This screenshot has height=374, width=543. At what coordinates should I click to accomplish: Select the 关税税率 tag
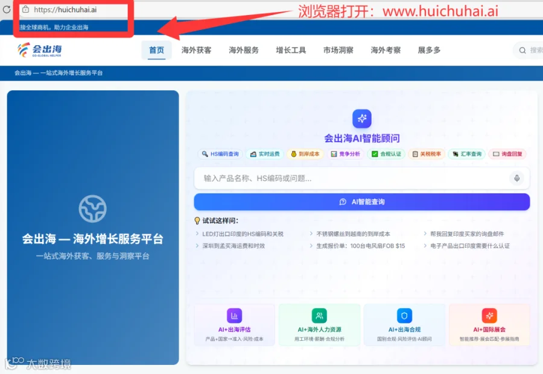pyautogui.click(x=427, y=154)
